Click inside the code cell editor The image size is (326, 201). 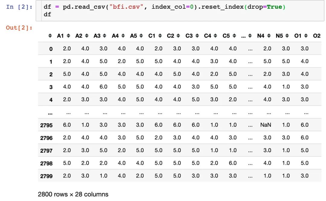(183, 11)
